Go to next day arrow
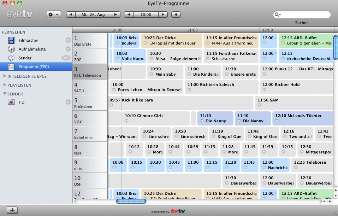Viewport: 338px width, 216px height. point(116,14)
